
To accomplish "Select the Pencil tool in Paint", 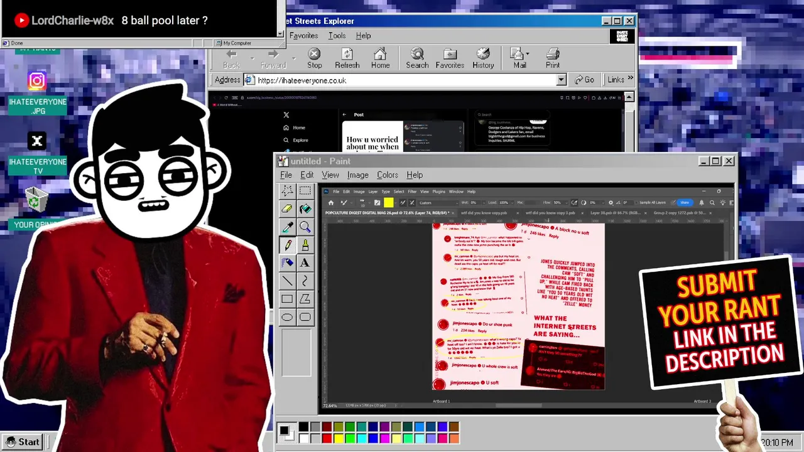I will pyautogui.click(x=287, y=245).
